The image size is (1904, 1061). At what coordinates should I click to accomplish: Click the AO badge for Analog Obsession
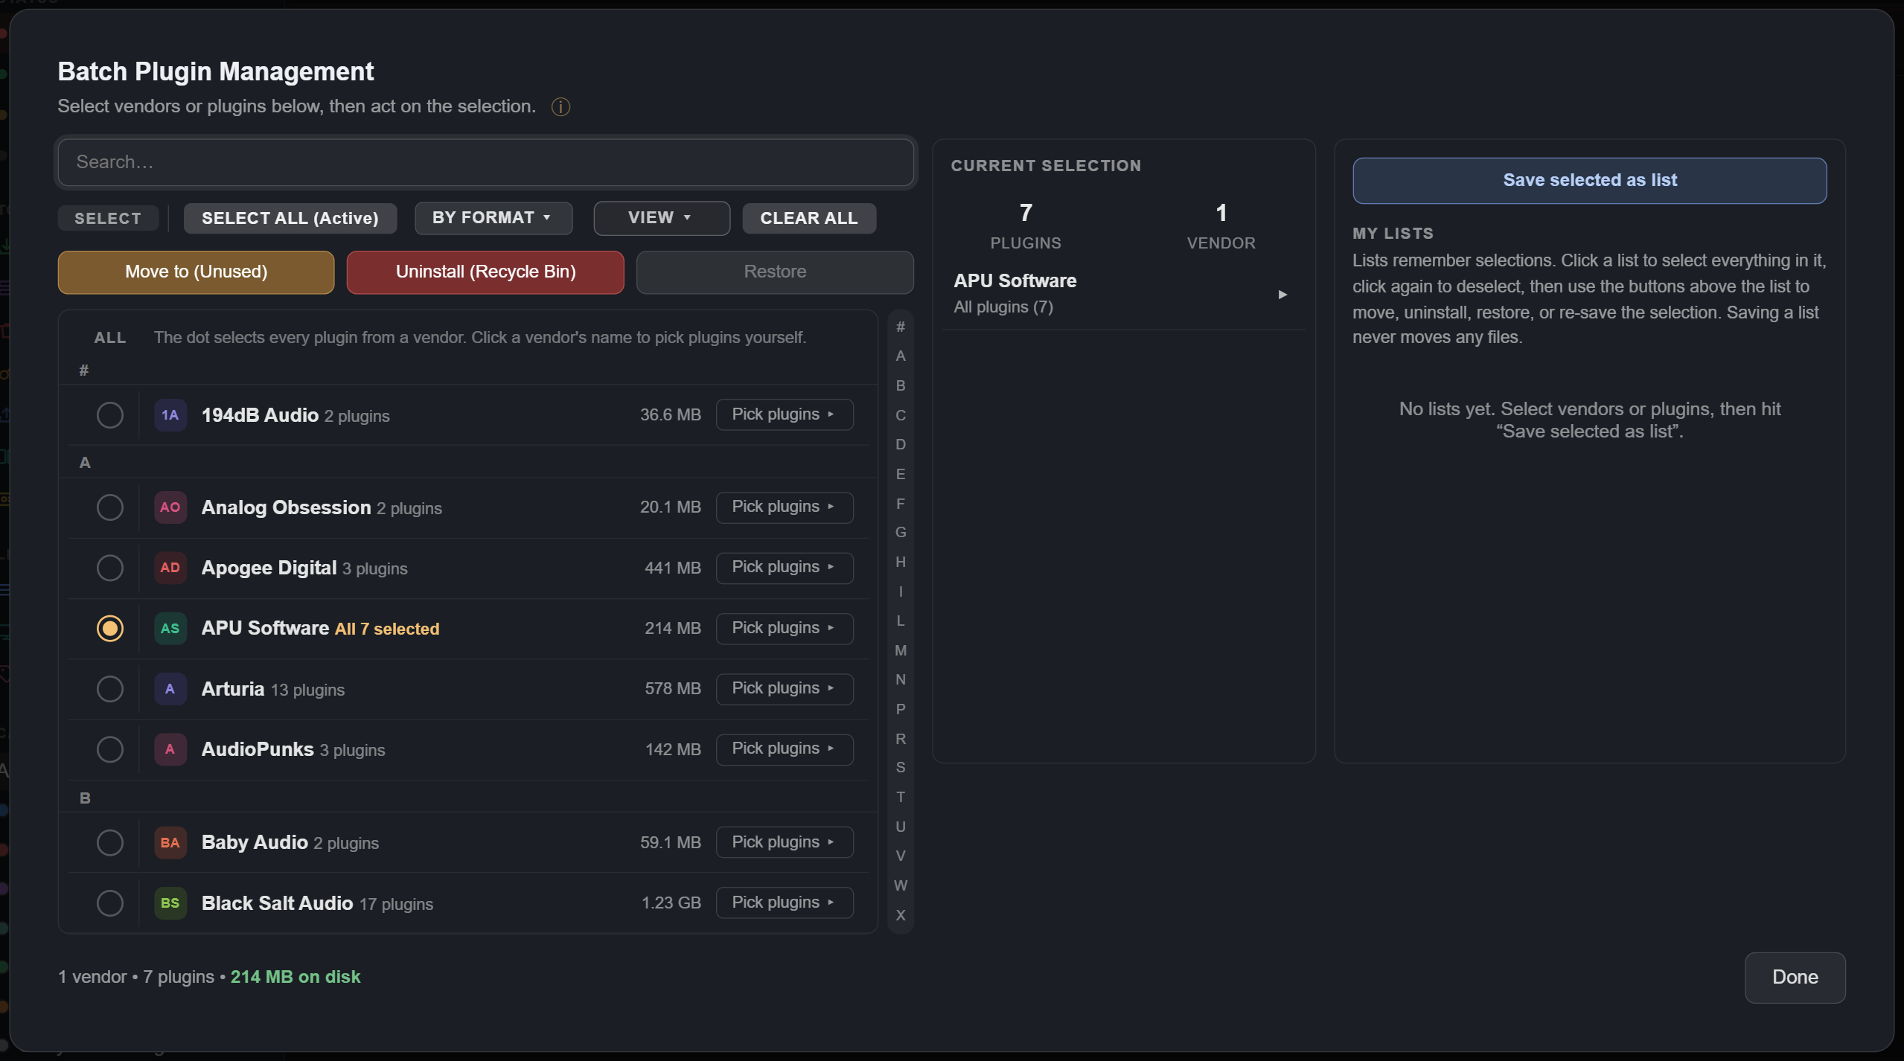pos(170,507)
